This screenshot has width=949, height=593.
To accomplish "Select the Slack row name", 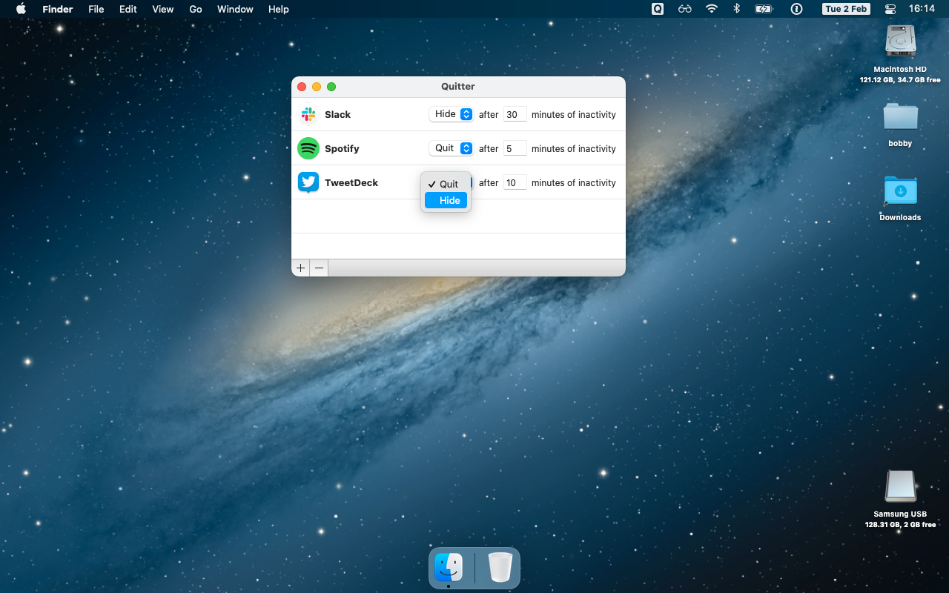I will pyautogui.click(x=337, y=114).
